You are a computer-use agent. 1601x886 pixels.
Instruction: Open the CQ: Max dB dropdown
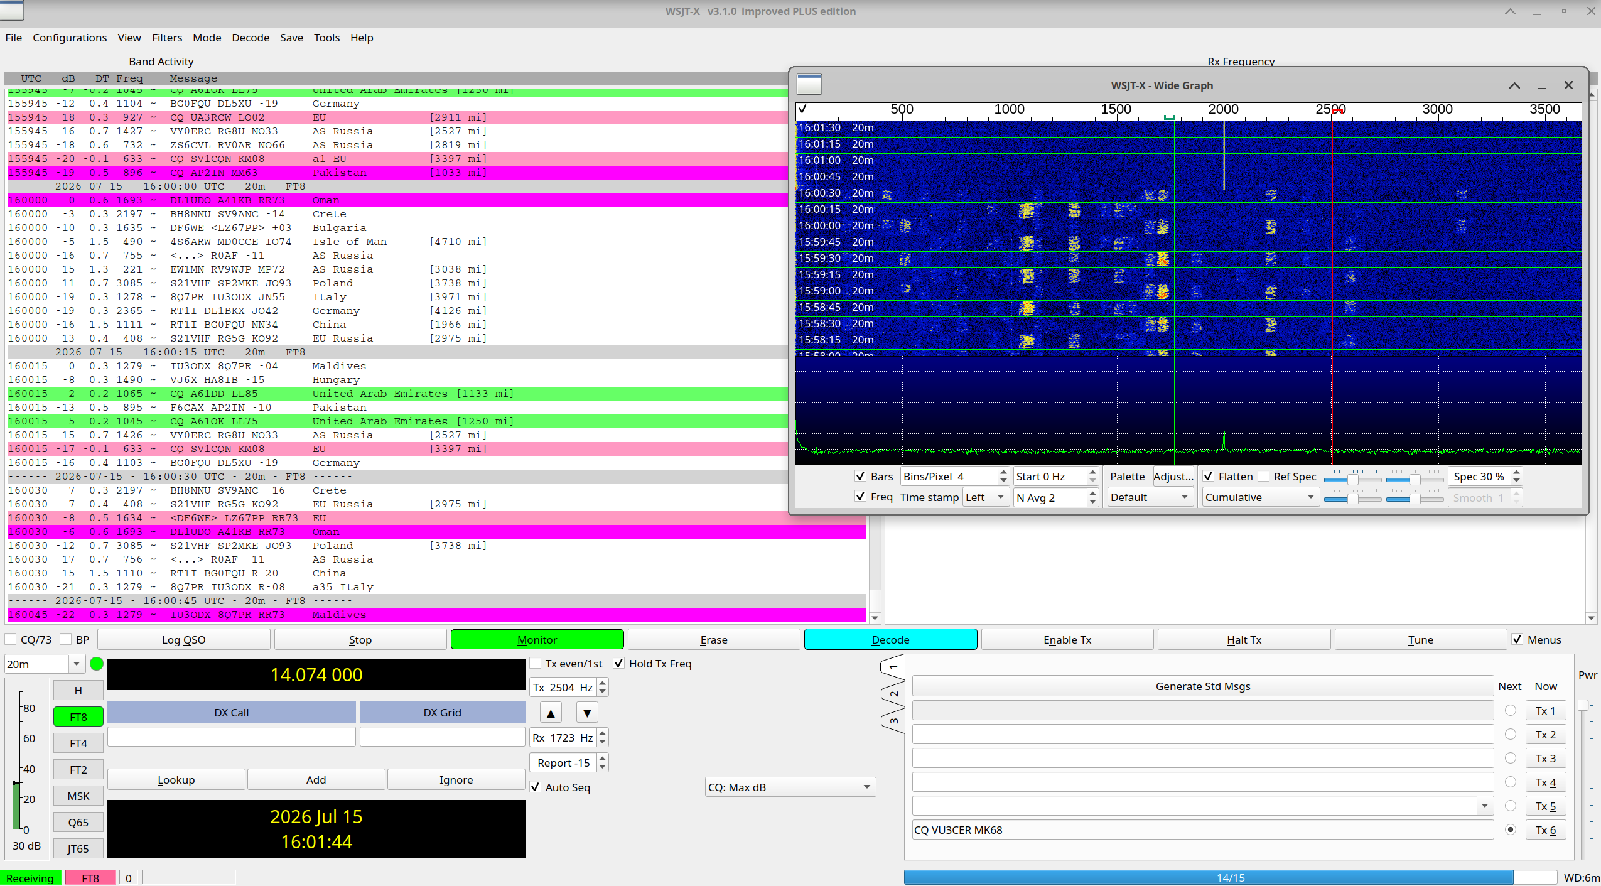pos(790,787)
